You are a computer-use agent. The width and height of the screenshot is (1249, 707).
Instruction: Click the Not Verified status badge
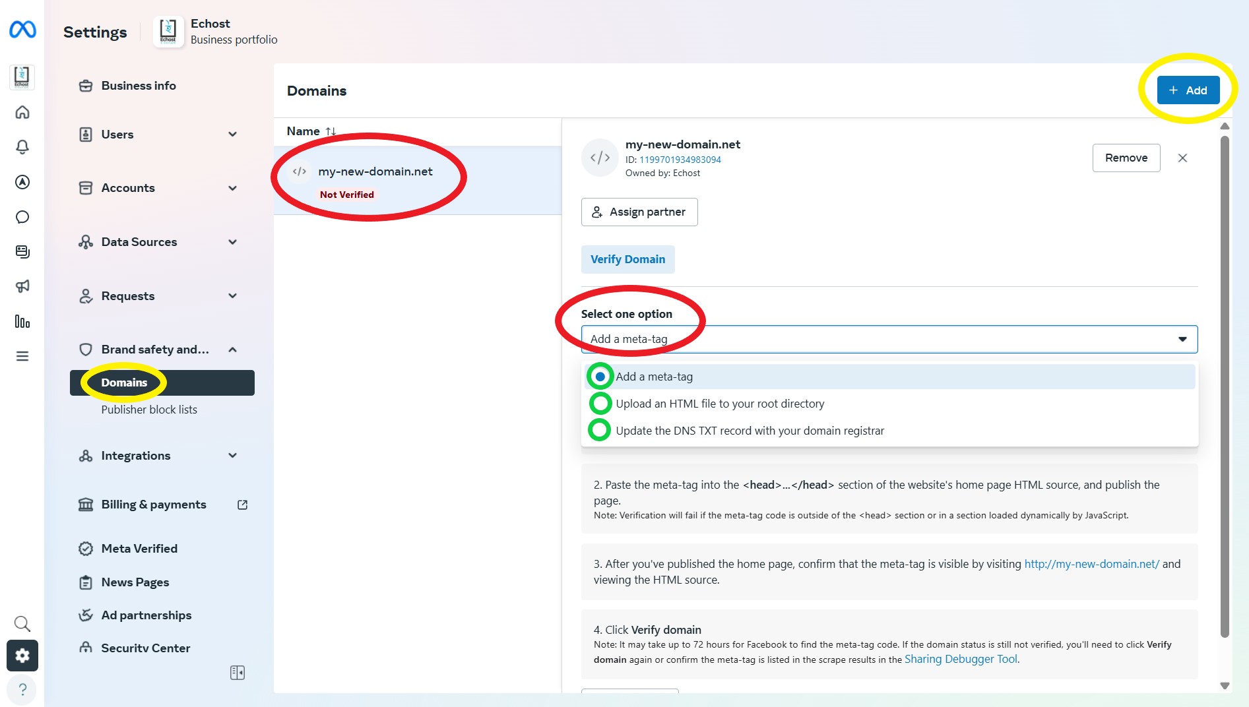346,195
